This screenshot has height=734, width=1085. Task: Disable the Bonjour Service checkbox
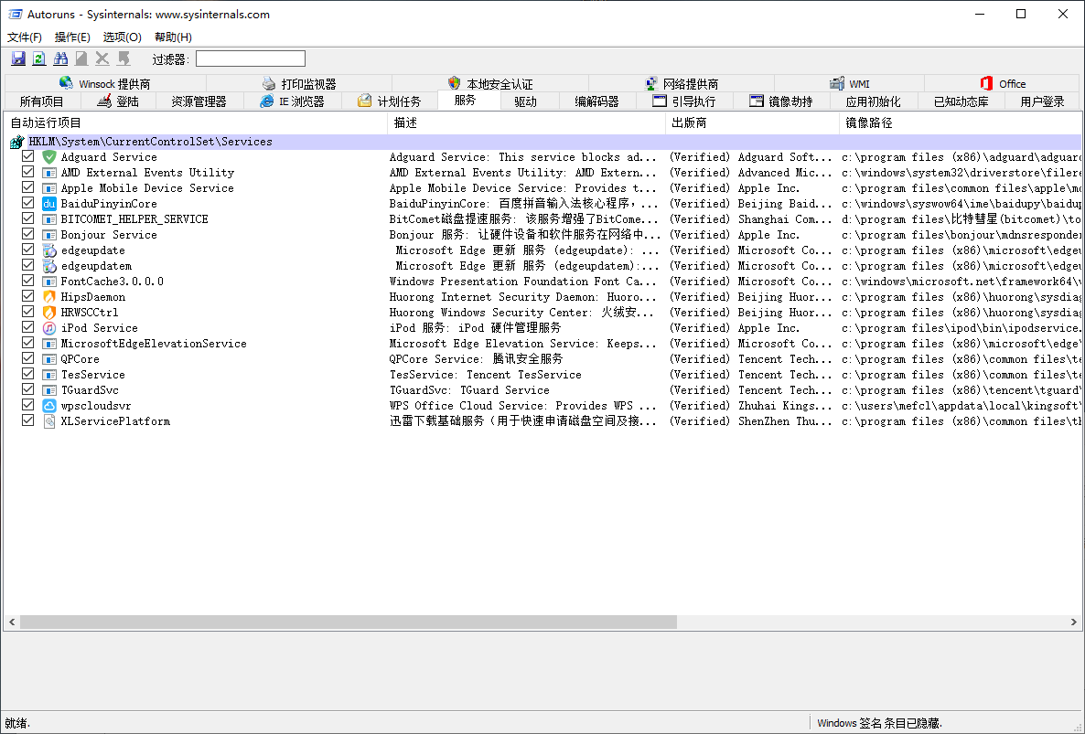coord(27,234)
